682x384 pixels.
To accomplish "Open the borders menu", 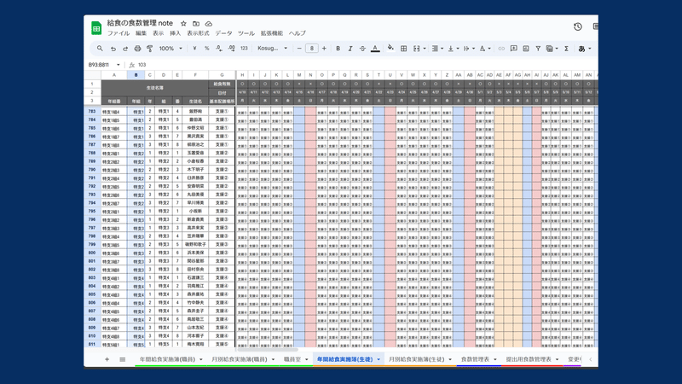I will coord(403,49).
